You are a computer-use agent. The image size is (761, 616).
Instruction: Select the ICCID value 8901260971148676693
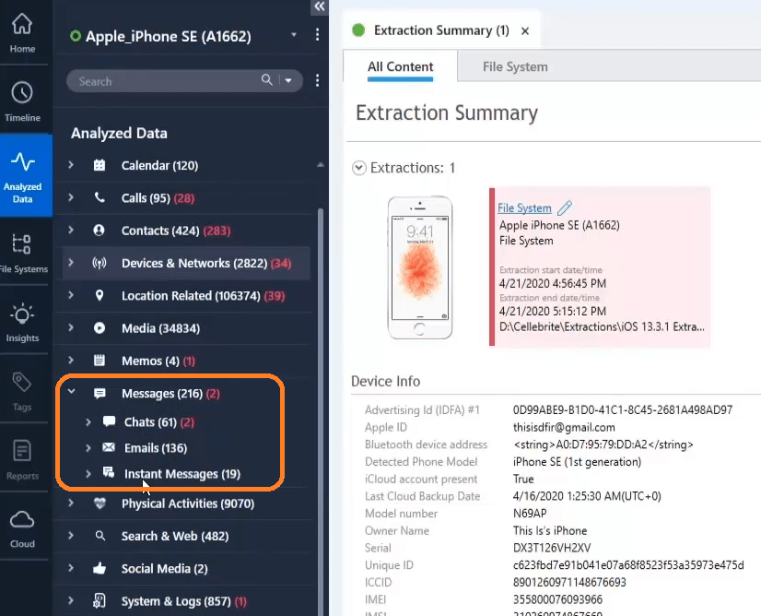coord(569,582)
